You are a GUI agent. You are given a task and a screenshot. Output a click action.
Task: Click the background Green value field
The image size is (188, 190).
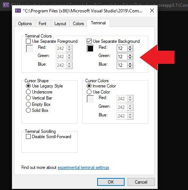(122, 57)
